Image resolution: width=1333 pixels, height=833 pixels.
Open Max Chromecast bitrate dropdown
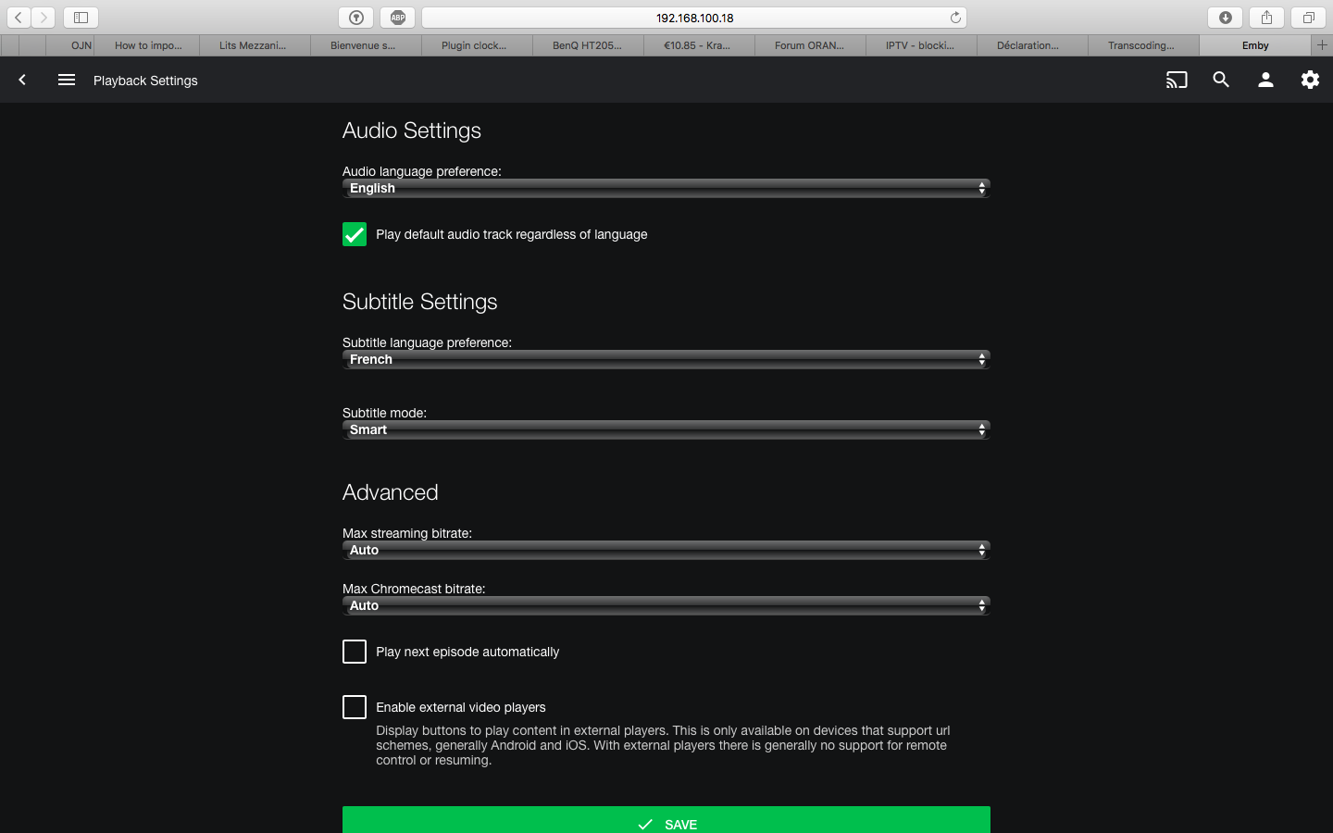click(666, 605)
